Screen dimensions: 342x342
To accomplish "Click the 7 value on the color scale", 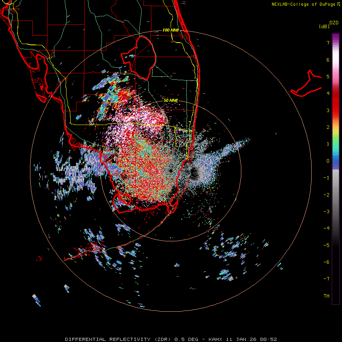I will [328, 43].
